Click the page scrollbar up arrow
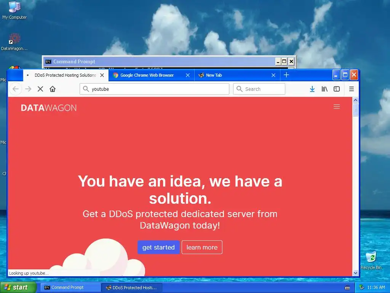390x293 pixels. pos(355,100)
